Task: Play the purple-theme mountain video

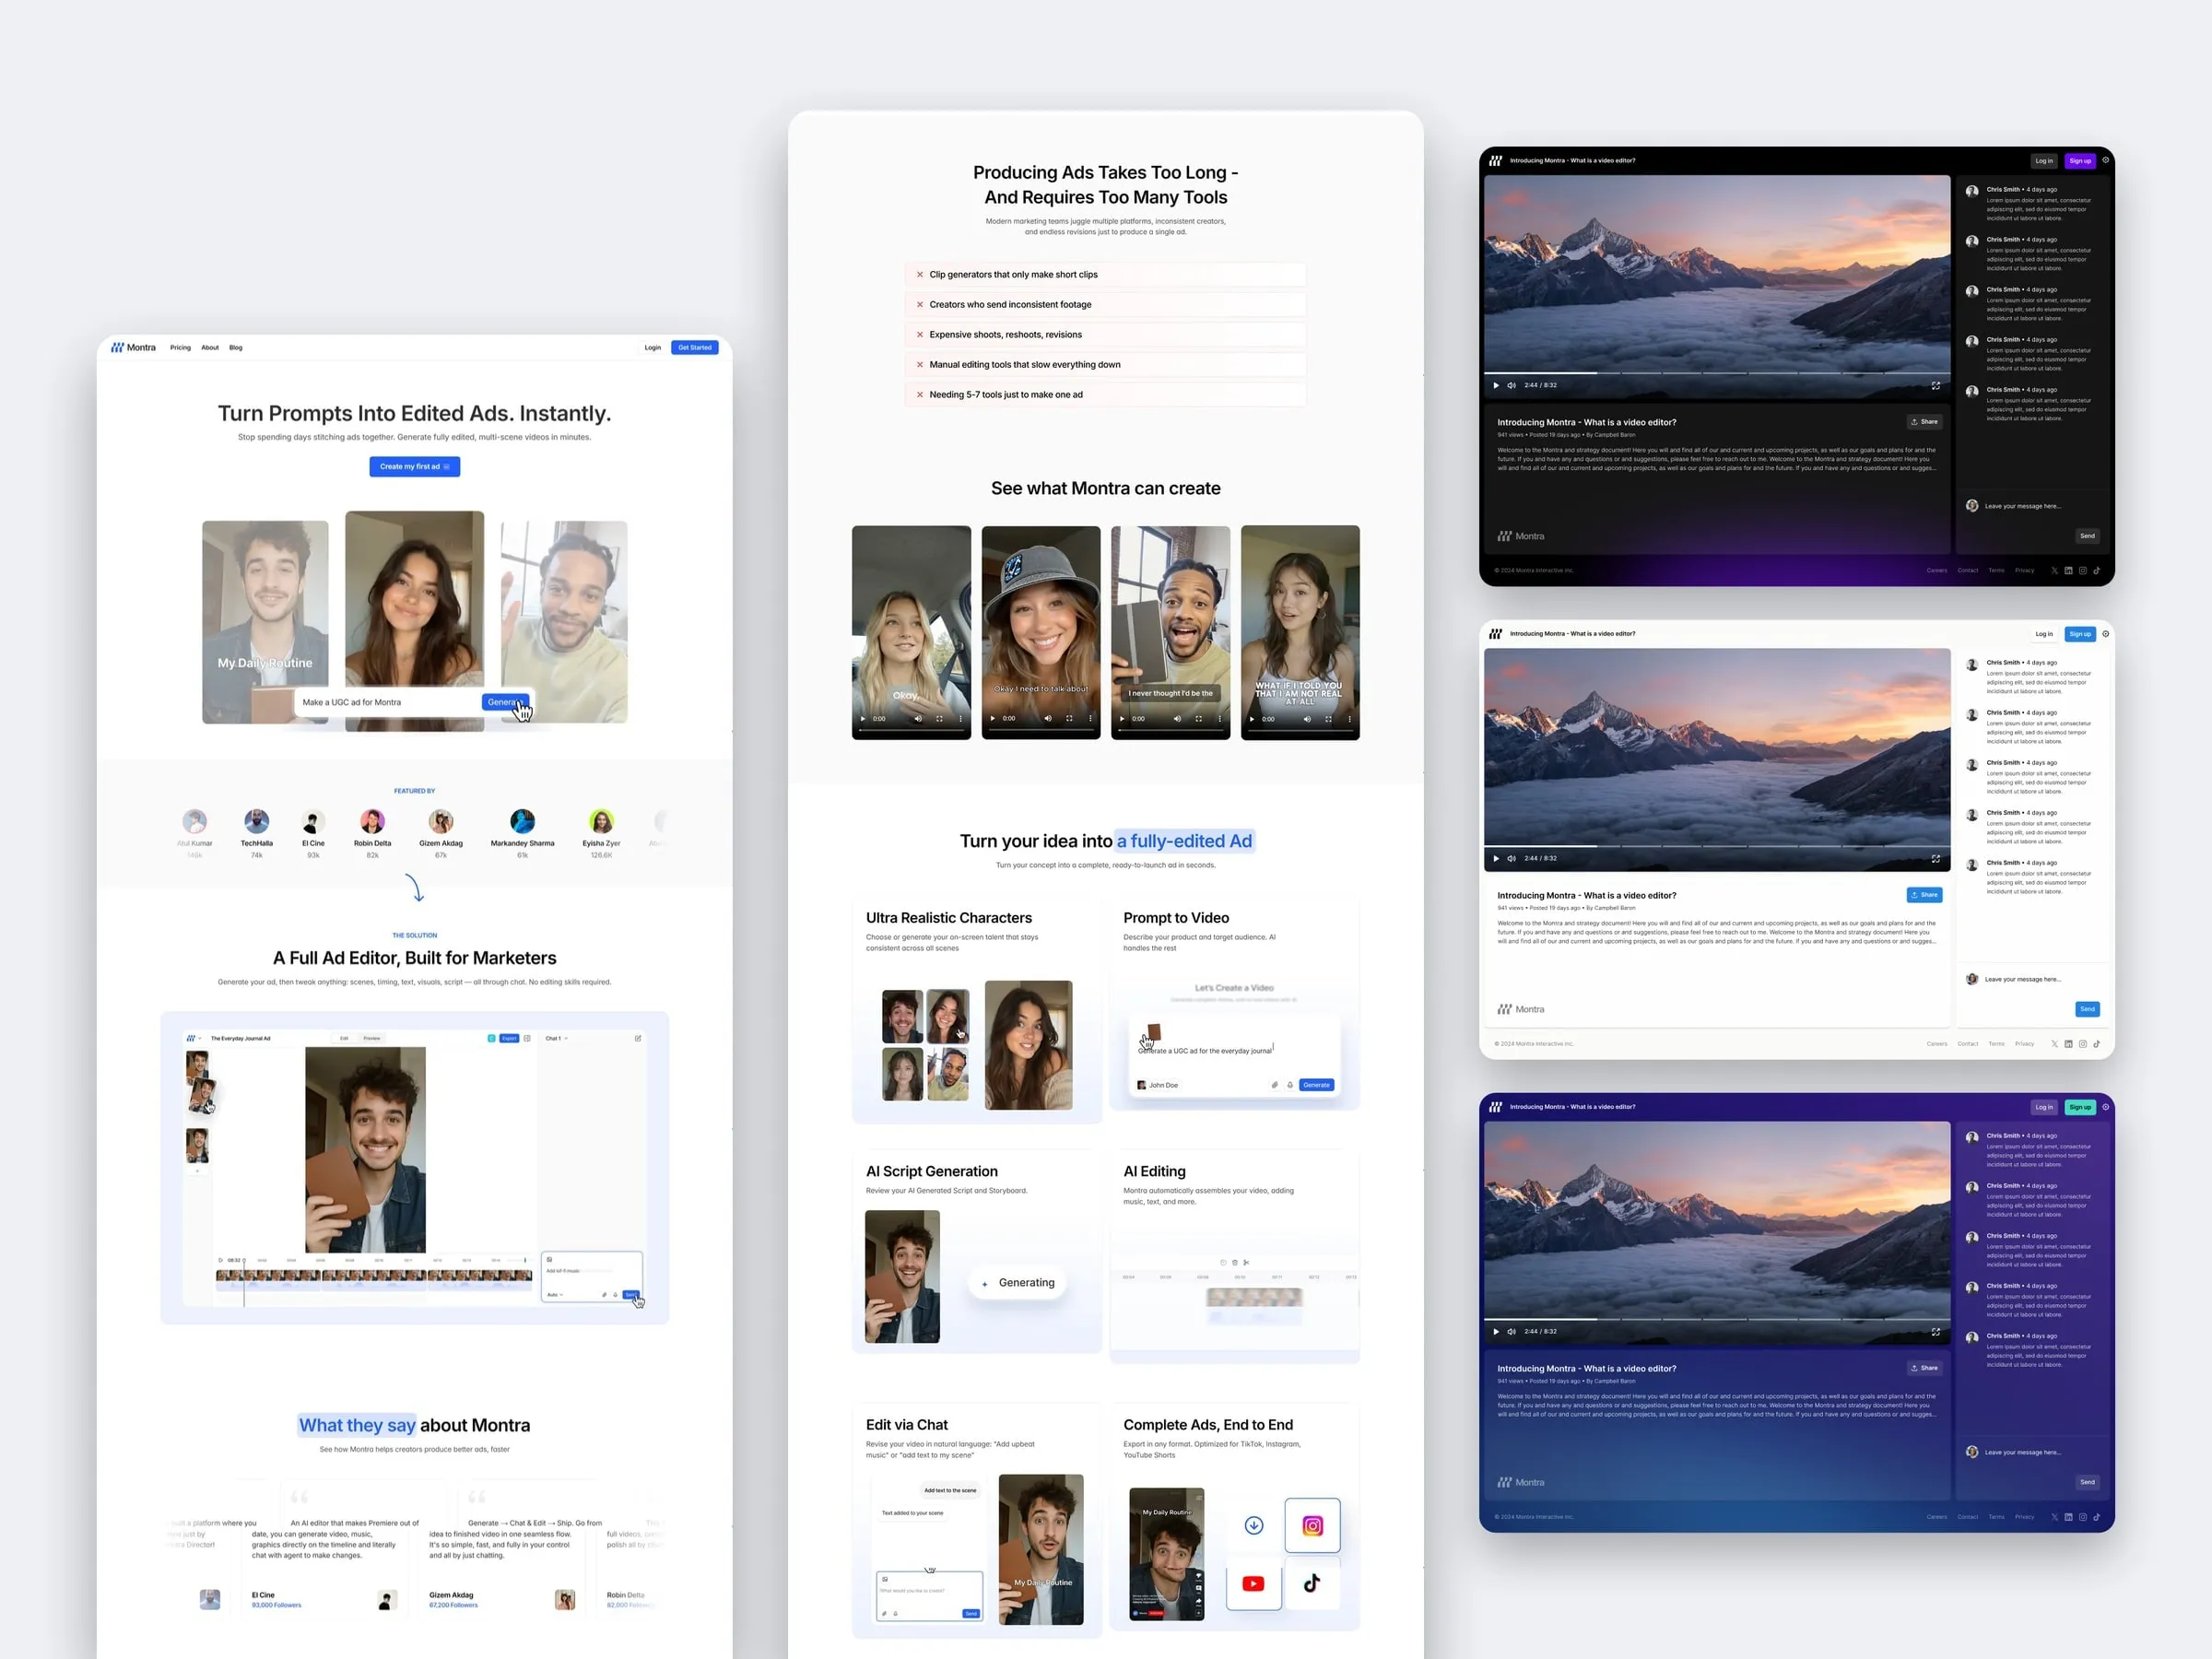Action: (x=1496, y=1331)
